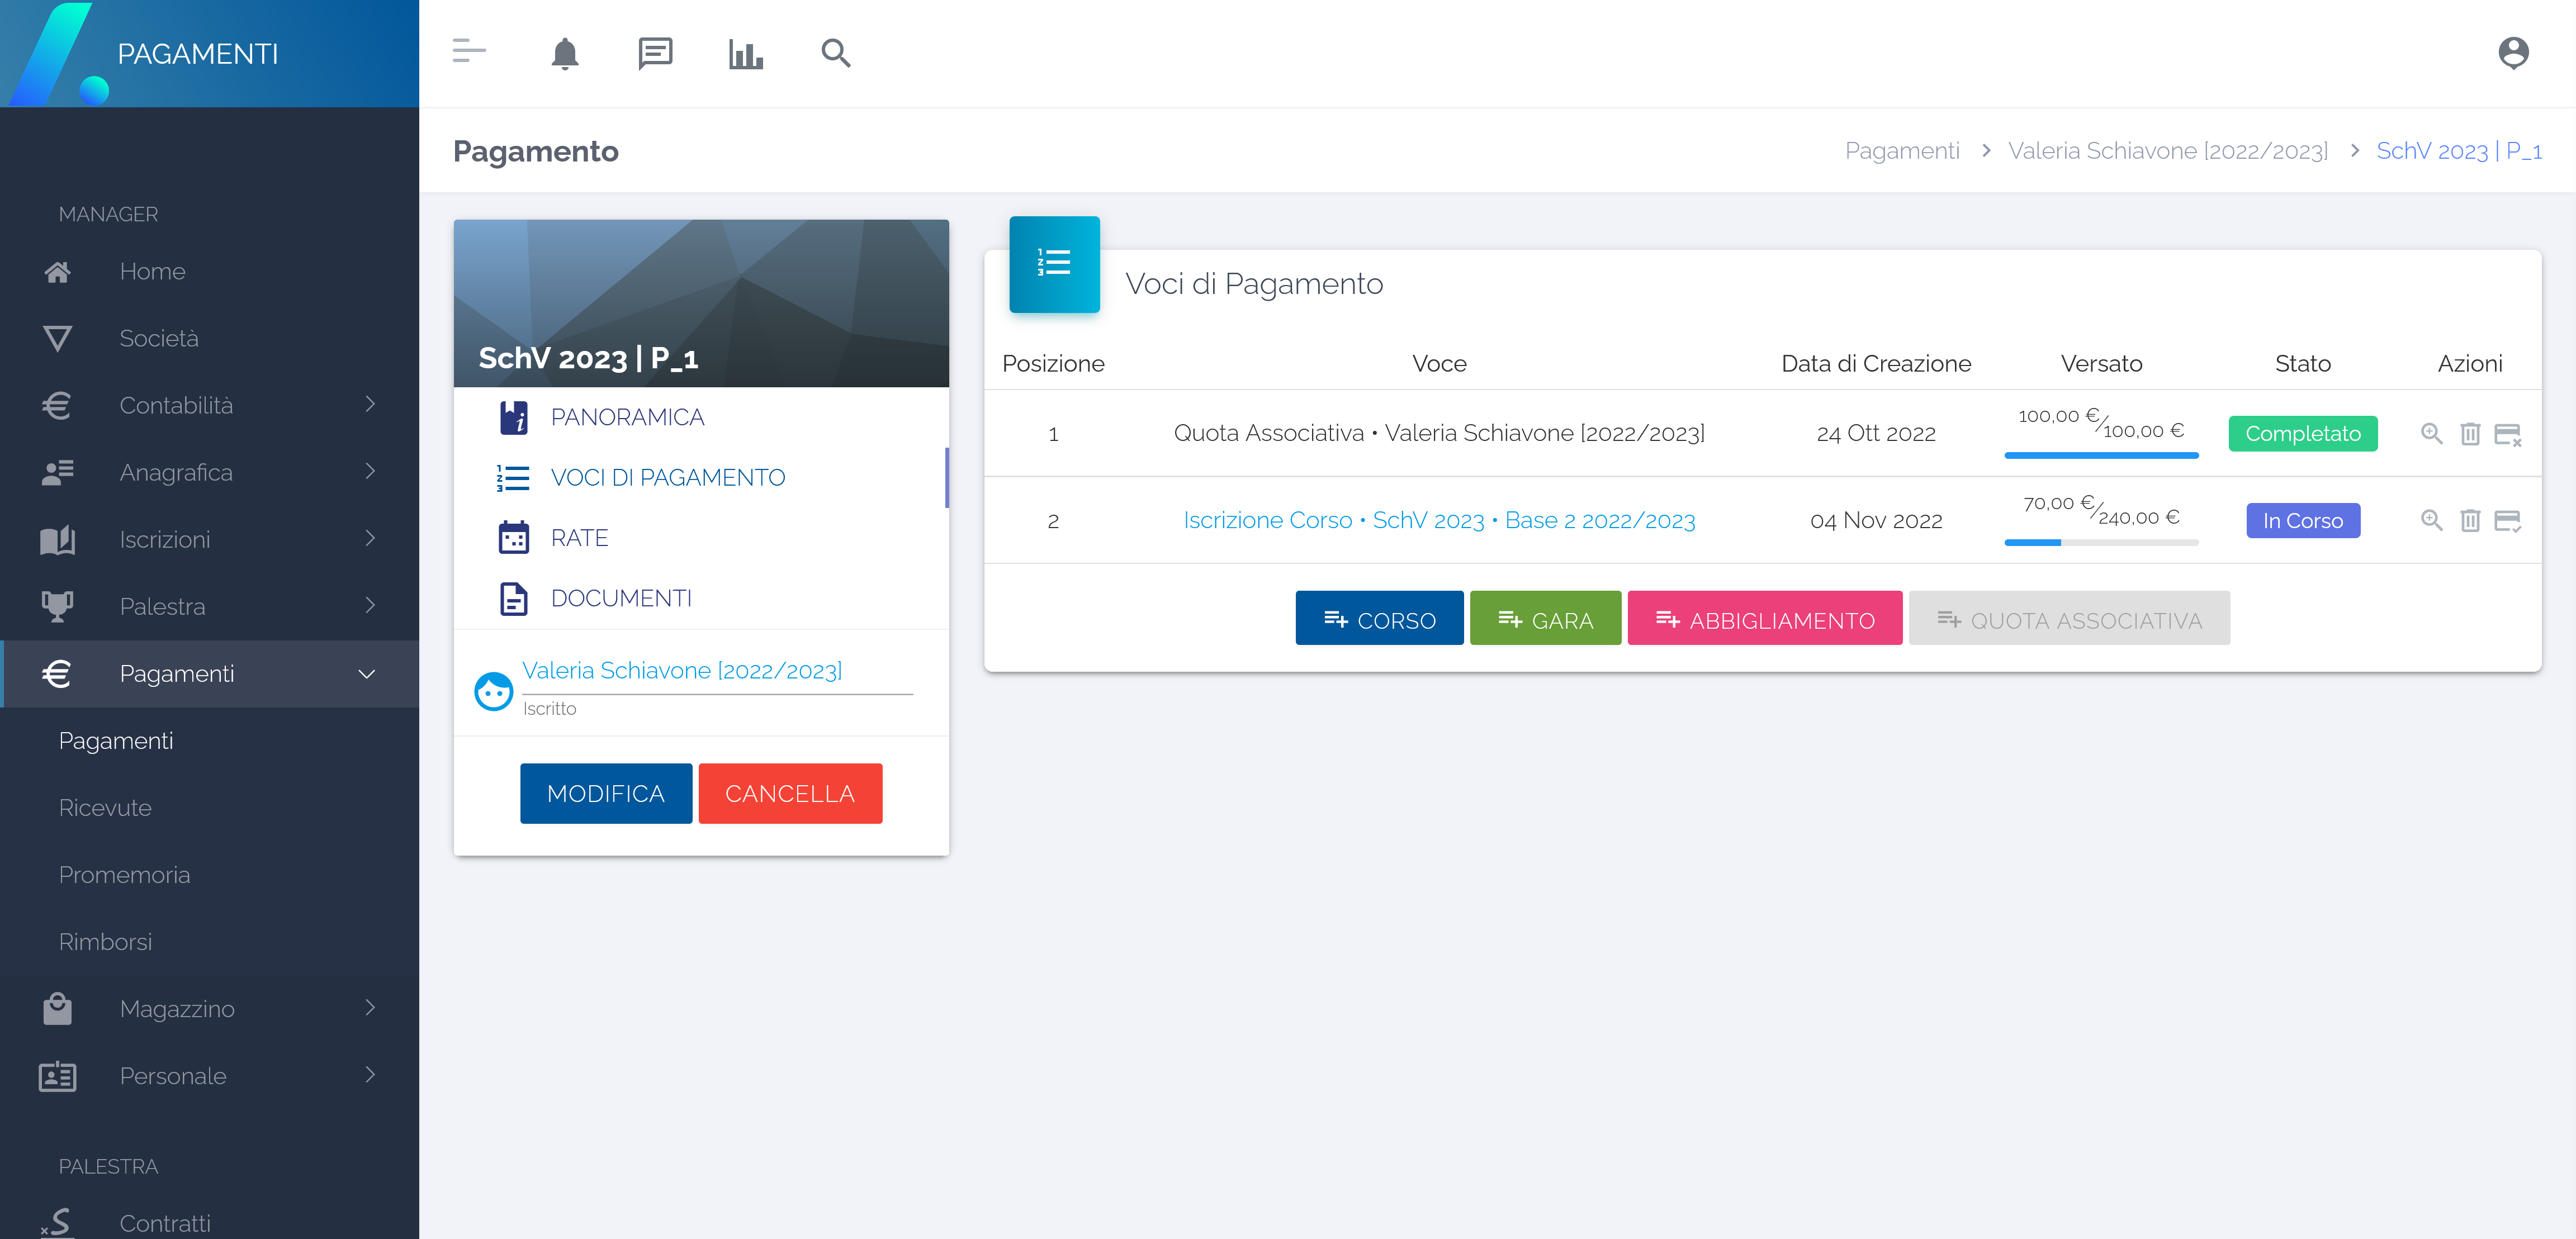The image size is (2576, 1239).
Task: Collapse the Pagamenti sidebar menu
Action: pos(210,673)
